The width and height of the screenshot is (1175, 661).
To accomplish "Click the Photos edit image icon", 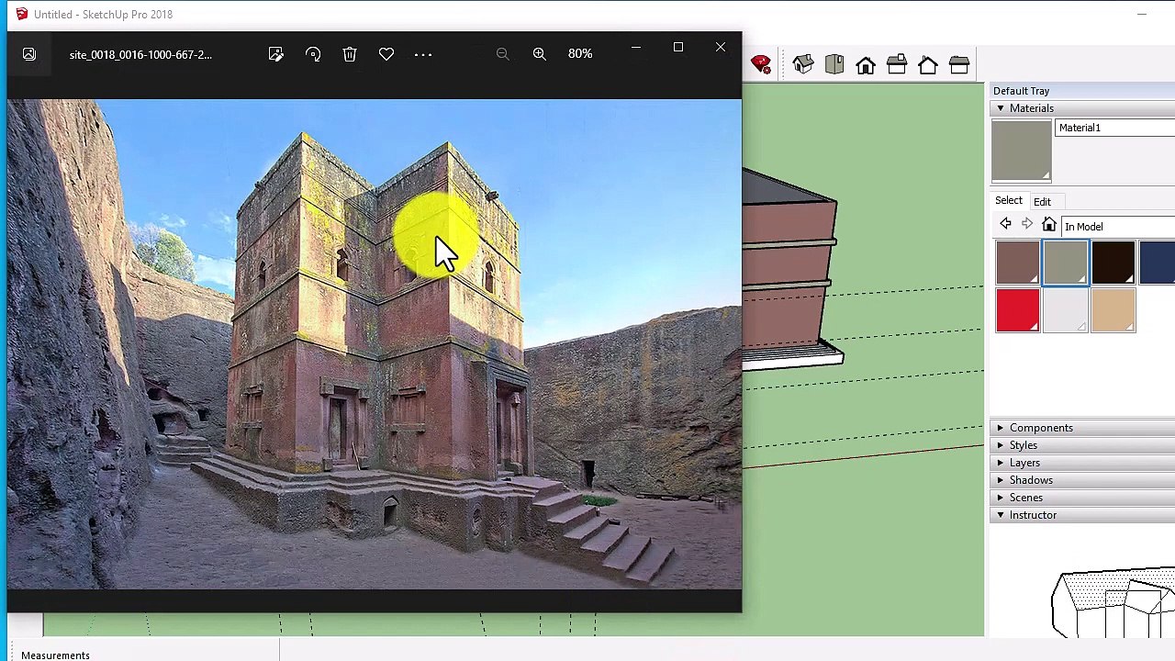I will pos(275,54).
